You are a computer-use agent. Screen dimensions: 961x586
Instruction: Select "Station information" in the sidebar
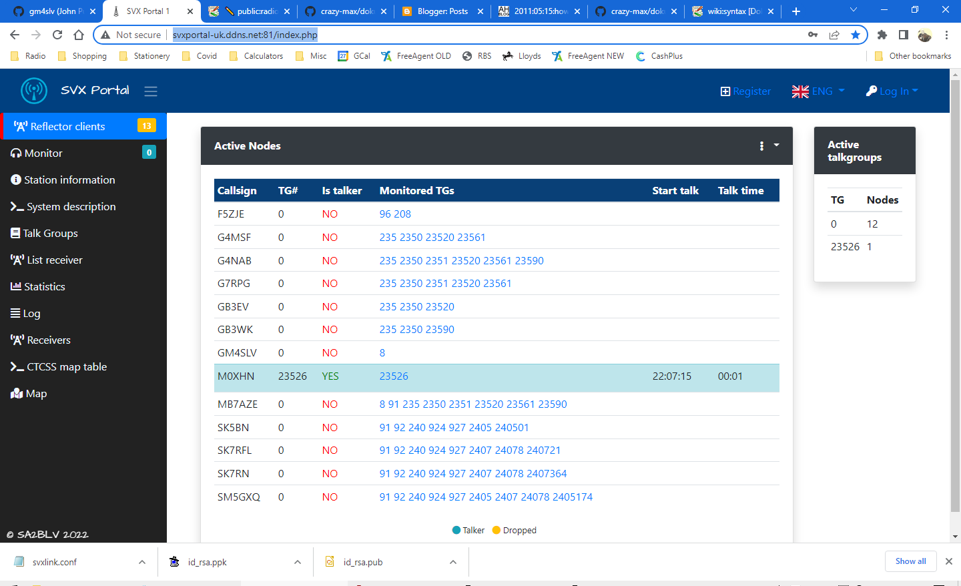(x=68, y=180)
